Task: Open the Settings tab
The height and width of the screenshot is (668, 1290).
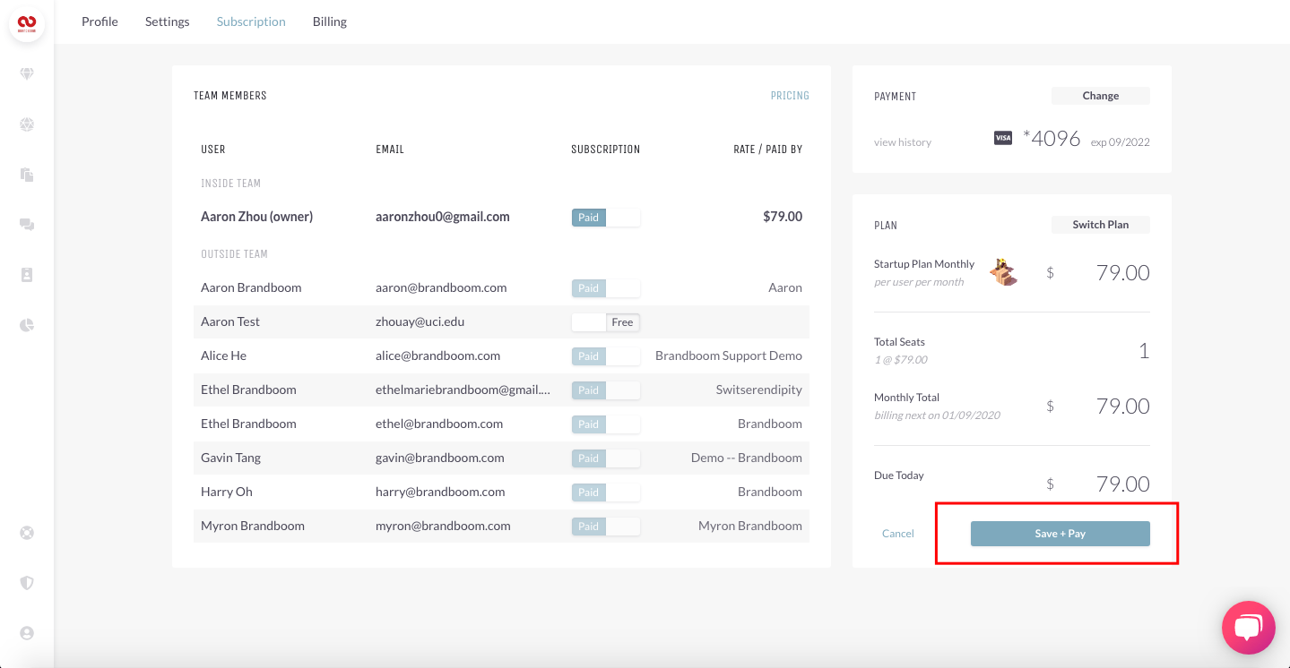Action: (167, 21)
